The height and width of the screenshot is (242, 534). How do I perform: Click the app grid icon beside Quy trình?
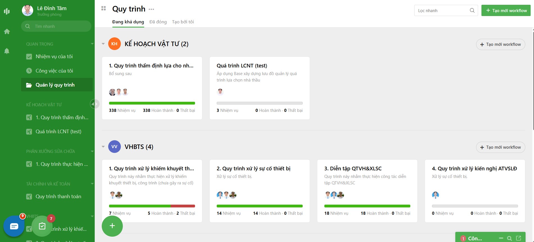[x=103, y=9]
